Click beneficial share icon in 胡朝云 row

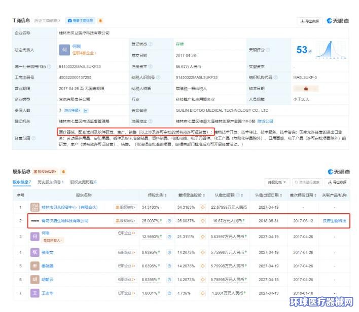click(202, 280)
